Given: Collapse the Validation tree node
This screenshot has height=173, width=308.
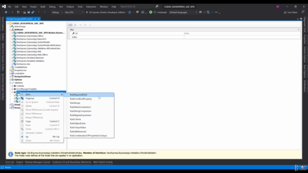Looking at the screenshot, I should [10, 83].
